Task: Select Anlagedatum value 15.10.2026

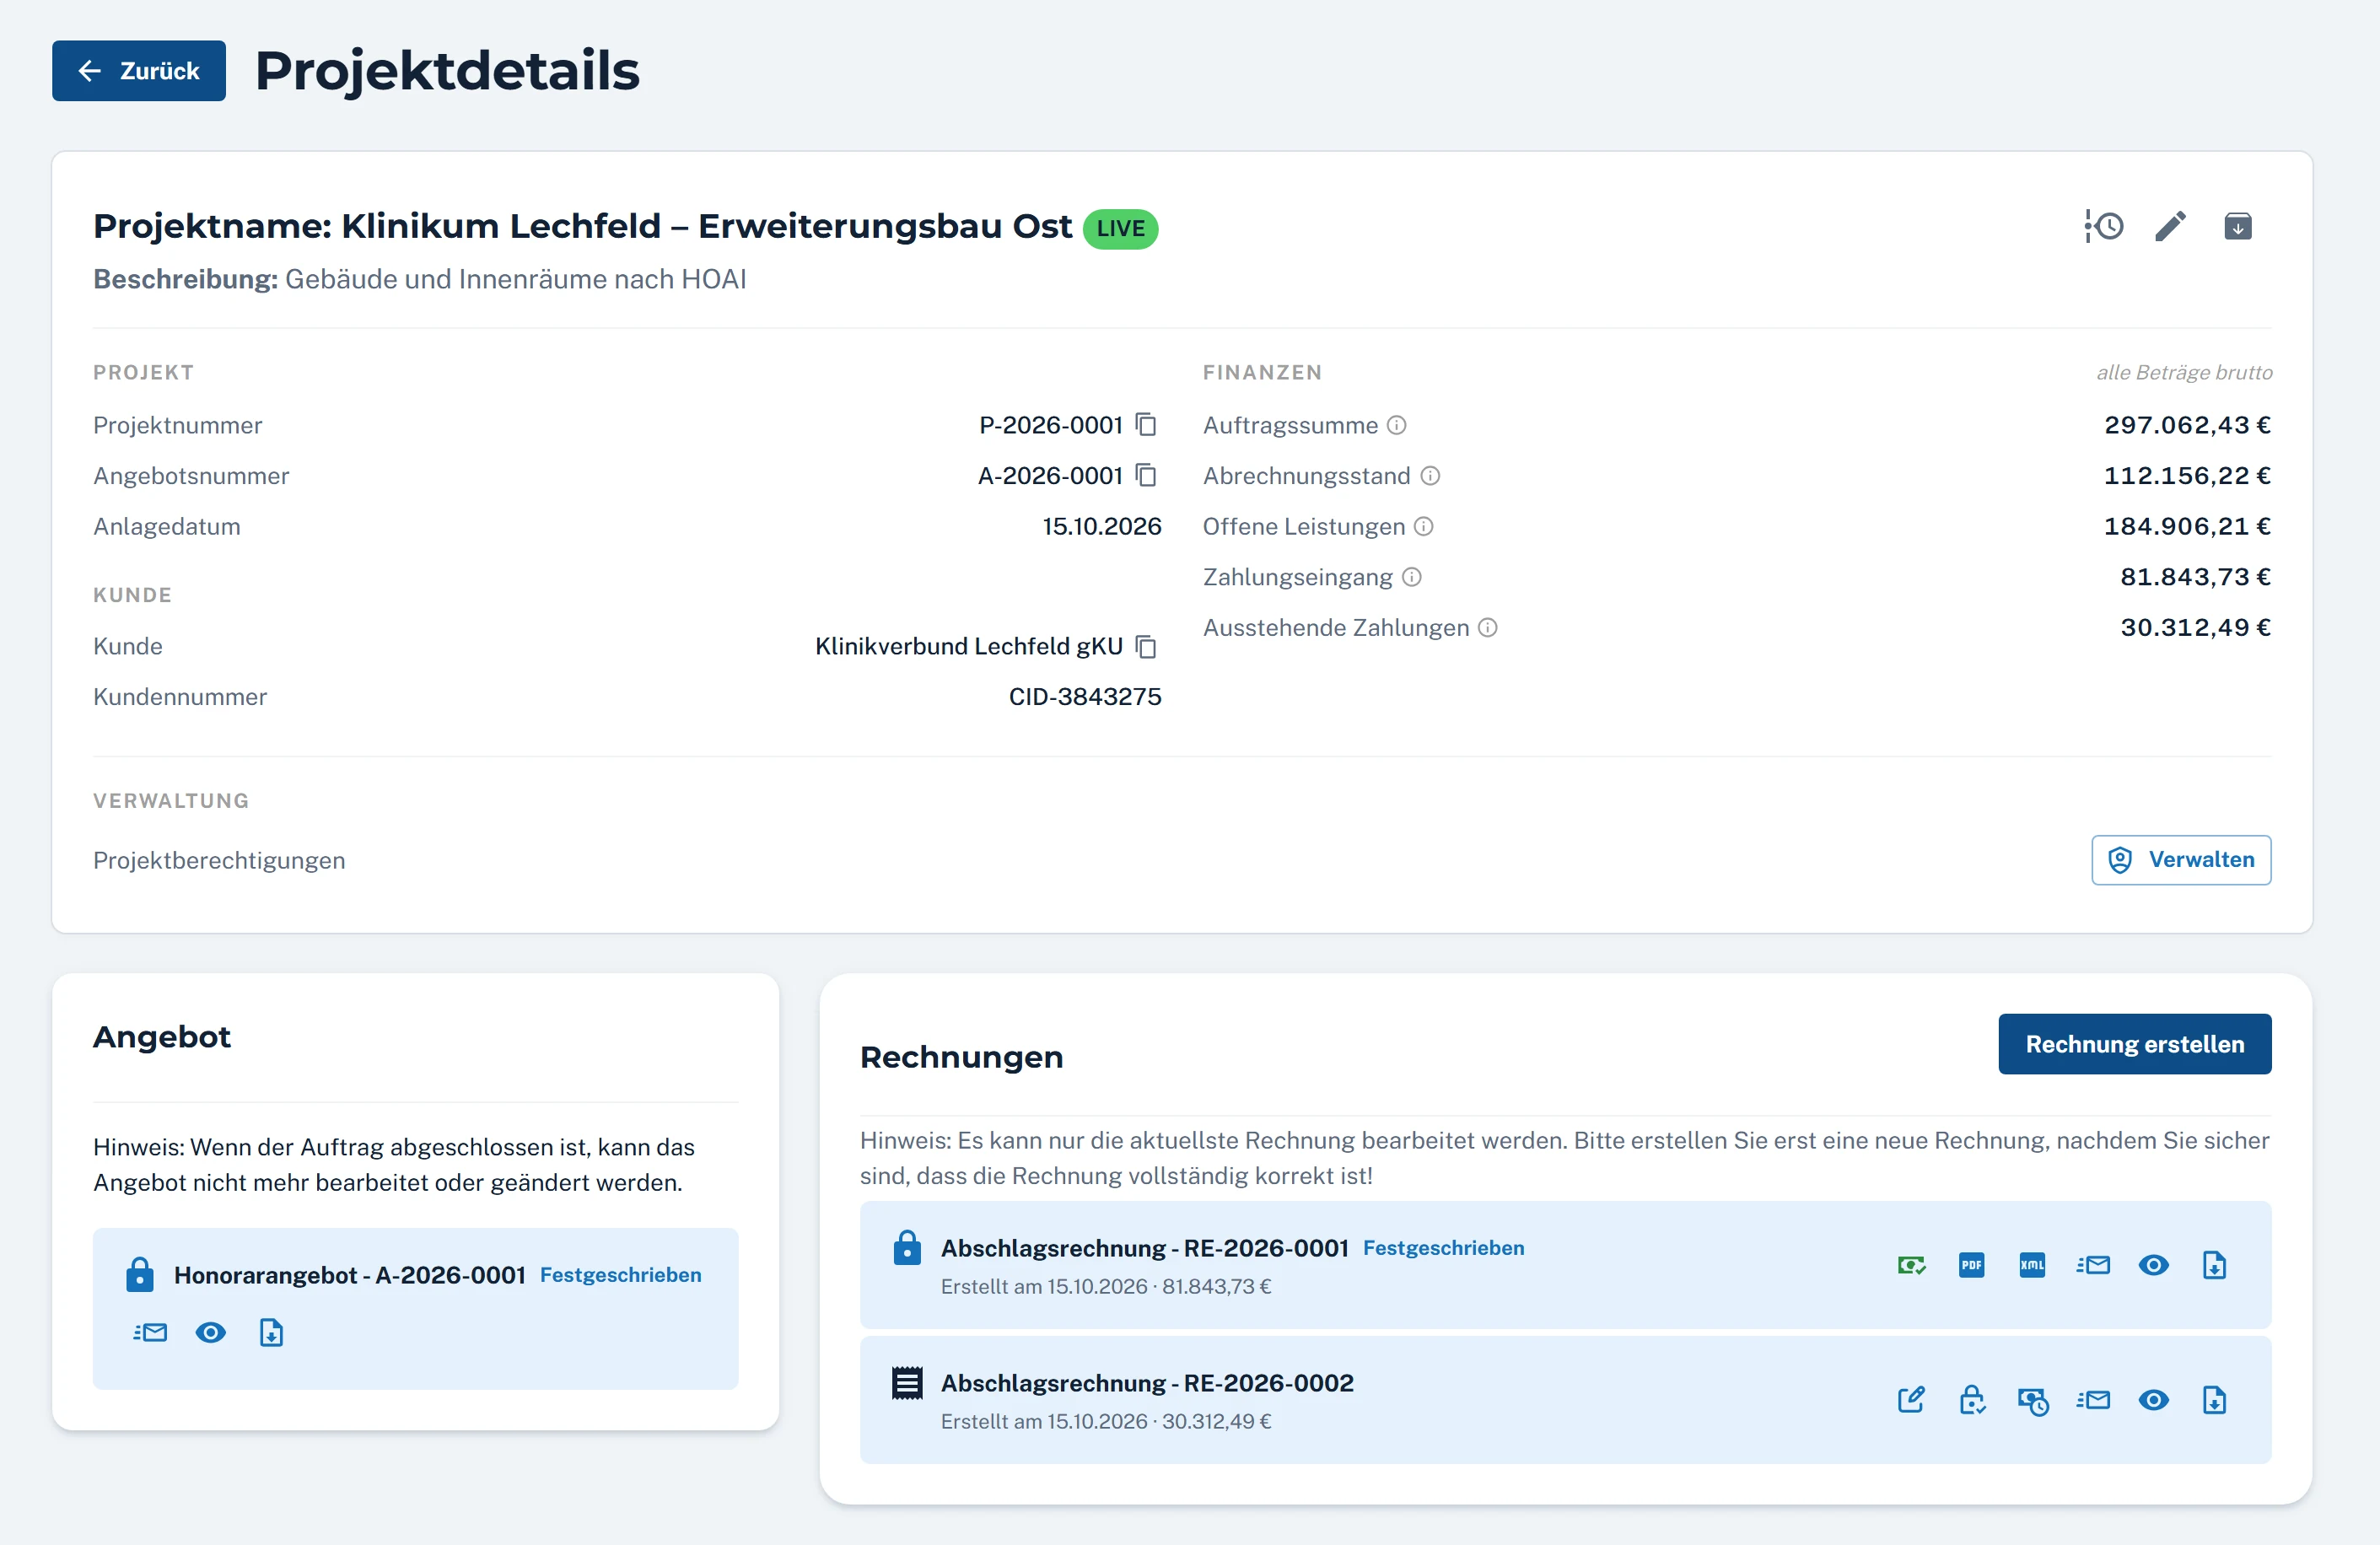Action: [1102, 526]
